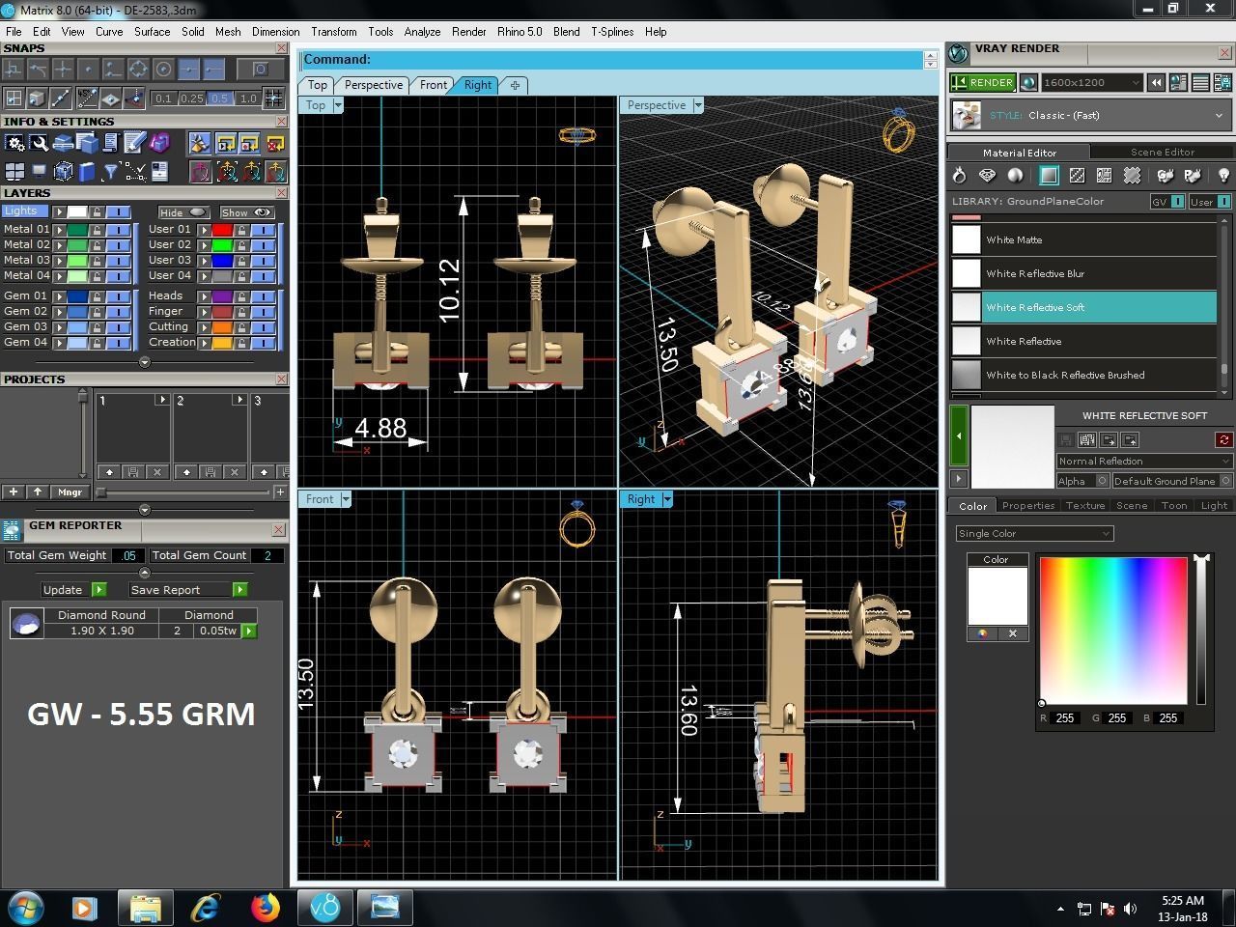This screenshot has height=927, width=1236.
Task: Click the four-viewport layout icon
Action: (14, 172)
